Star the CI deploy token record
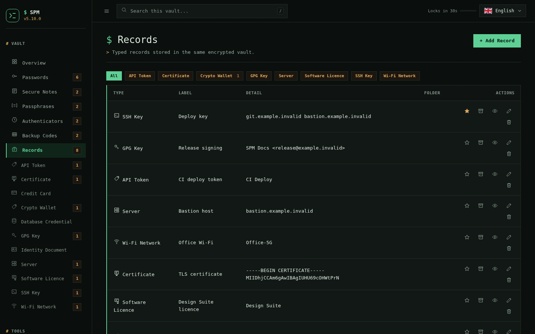Viewport: 535px width, 334px height. 467,174
